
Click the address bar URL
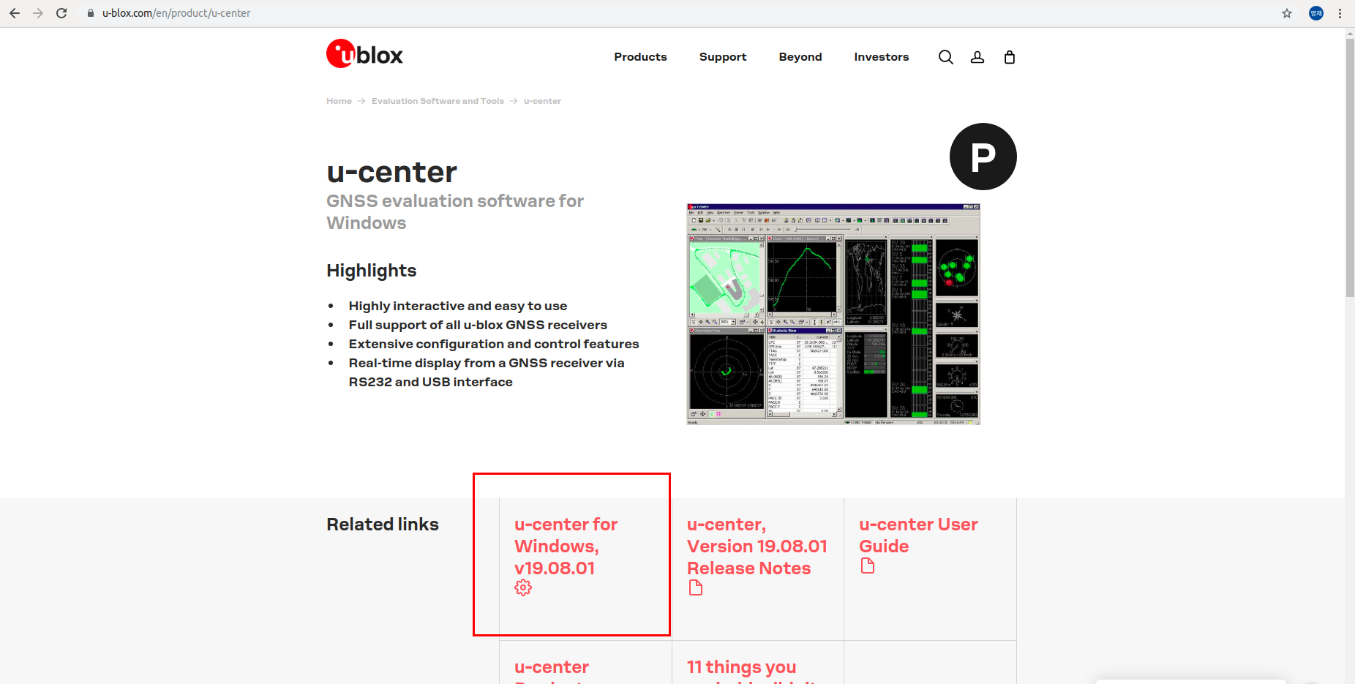click(x=176, y=13)
